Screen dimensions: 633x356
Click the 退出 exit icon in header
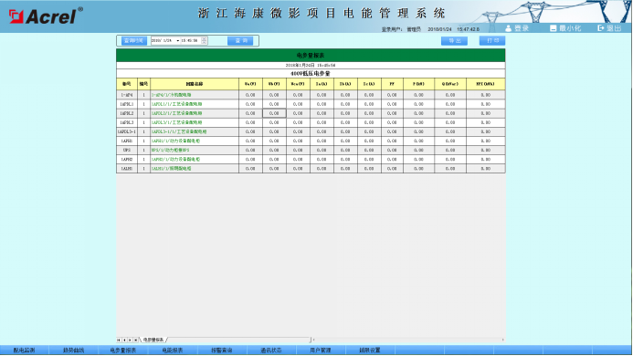tap(601, 28)
